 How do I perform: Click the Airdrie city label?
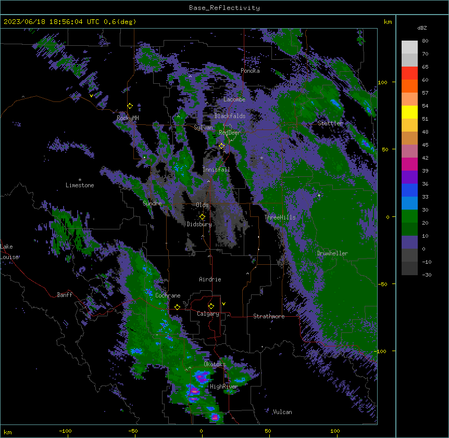pyautogui.click(x=210, y=279)
